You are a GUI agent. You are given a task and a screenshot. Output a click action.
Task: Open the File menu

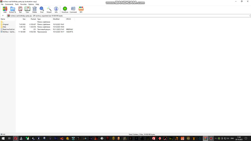coord(2,4)
